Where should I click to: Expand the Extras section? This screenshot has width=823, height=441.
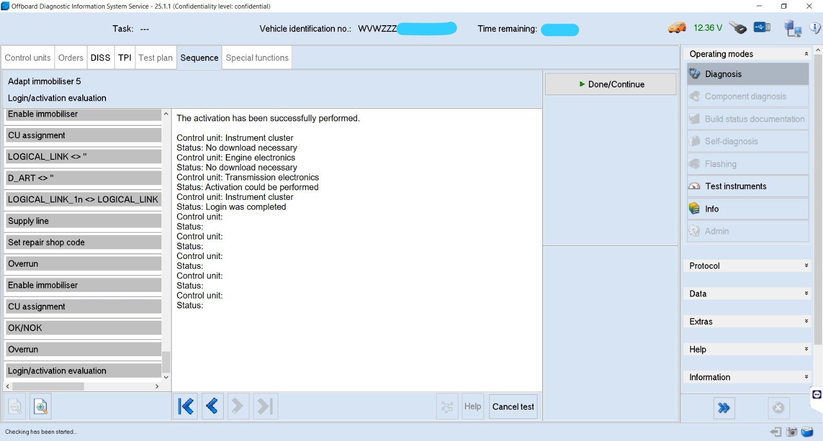pos(806,321)
